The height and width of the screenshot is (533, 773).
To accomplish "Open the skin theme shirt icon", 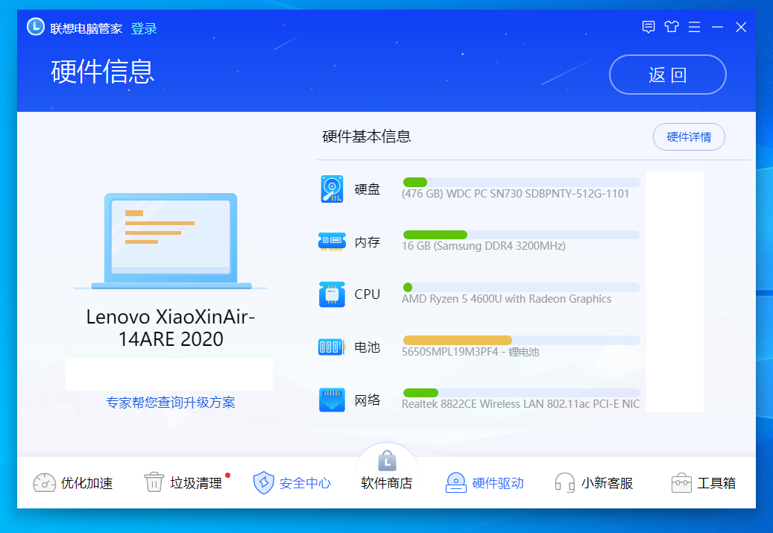I will pos(672,27).
